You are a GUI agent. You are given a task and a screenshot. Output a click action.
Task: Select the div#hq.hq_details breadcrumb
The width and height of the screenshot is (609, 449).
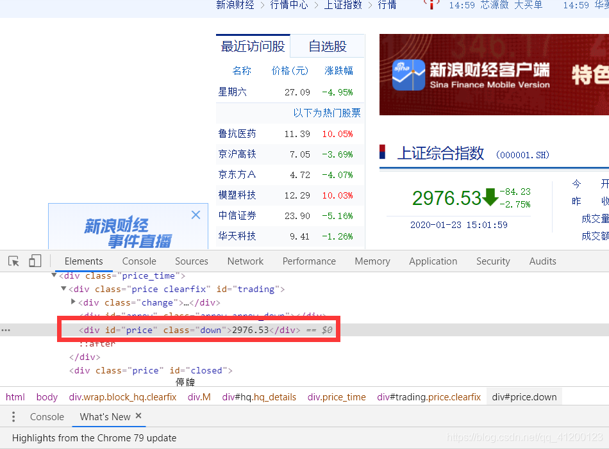click(259, 397)
